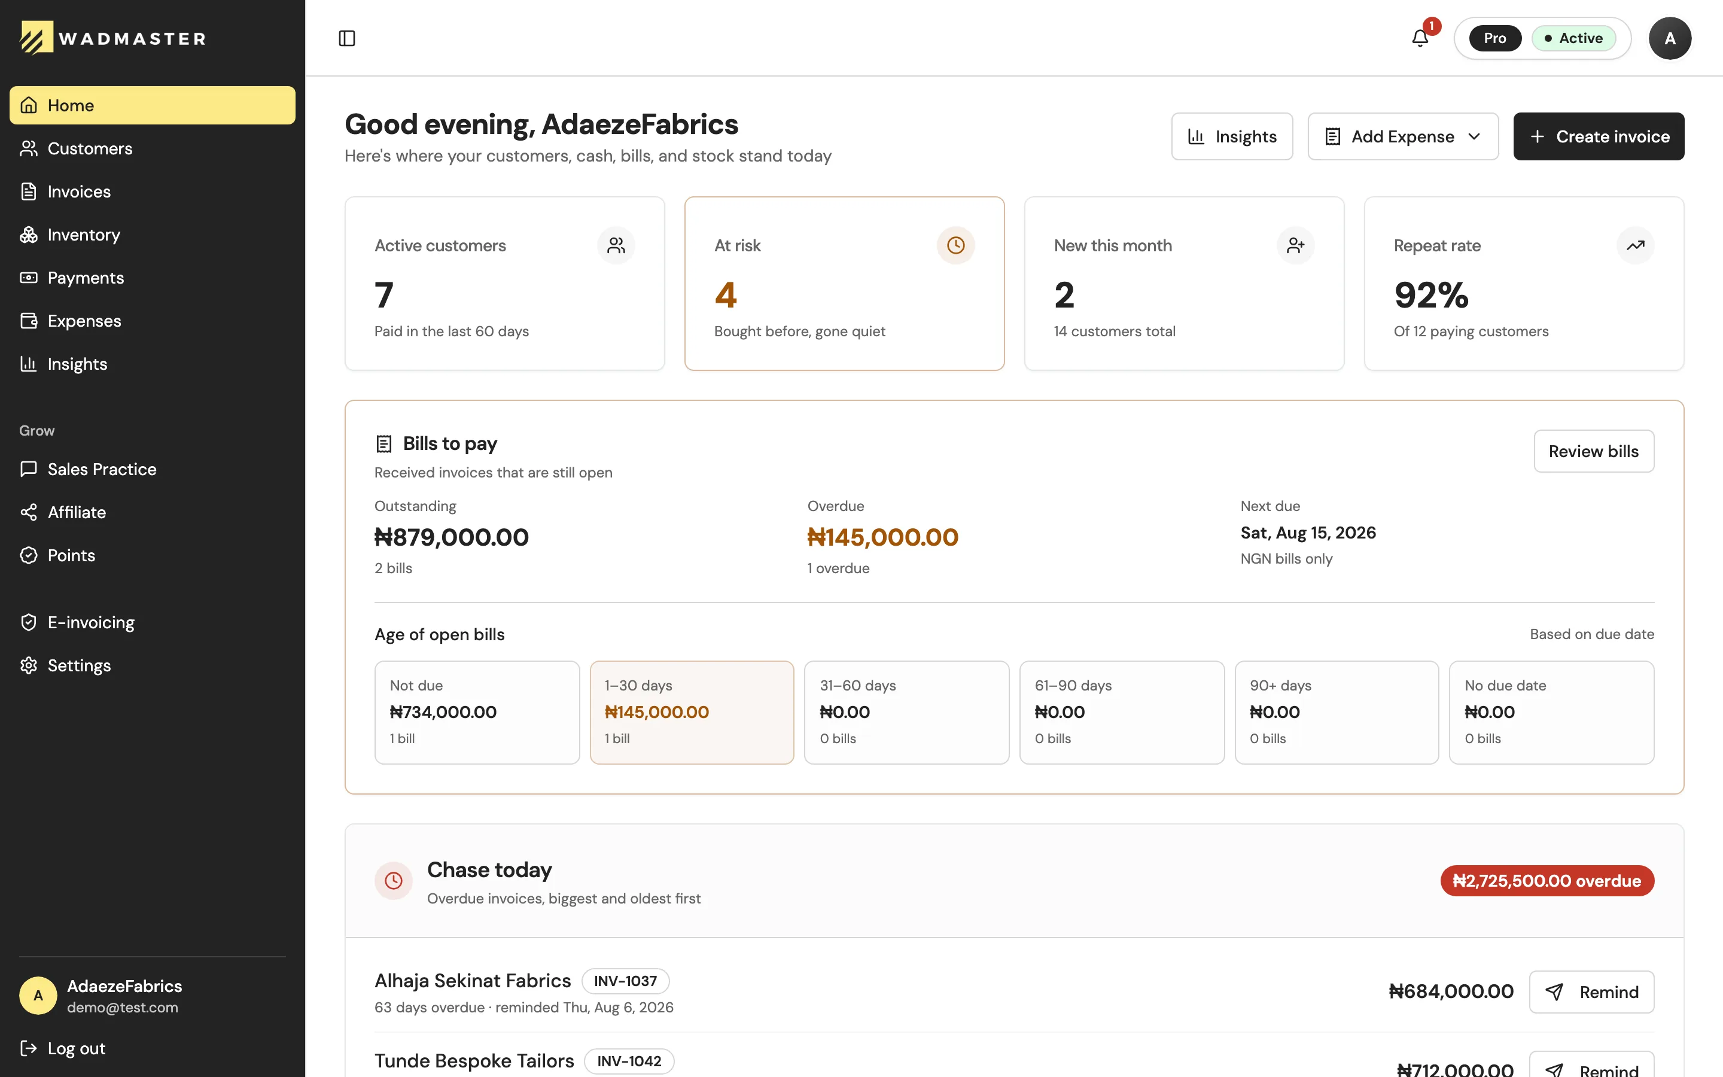The image size is (1723, 1077).
Task: Click the Active customers people icon
Action: [616, 245]
